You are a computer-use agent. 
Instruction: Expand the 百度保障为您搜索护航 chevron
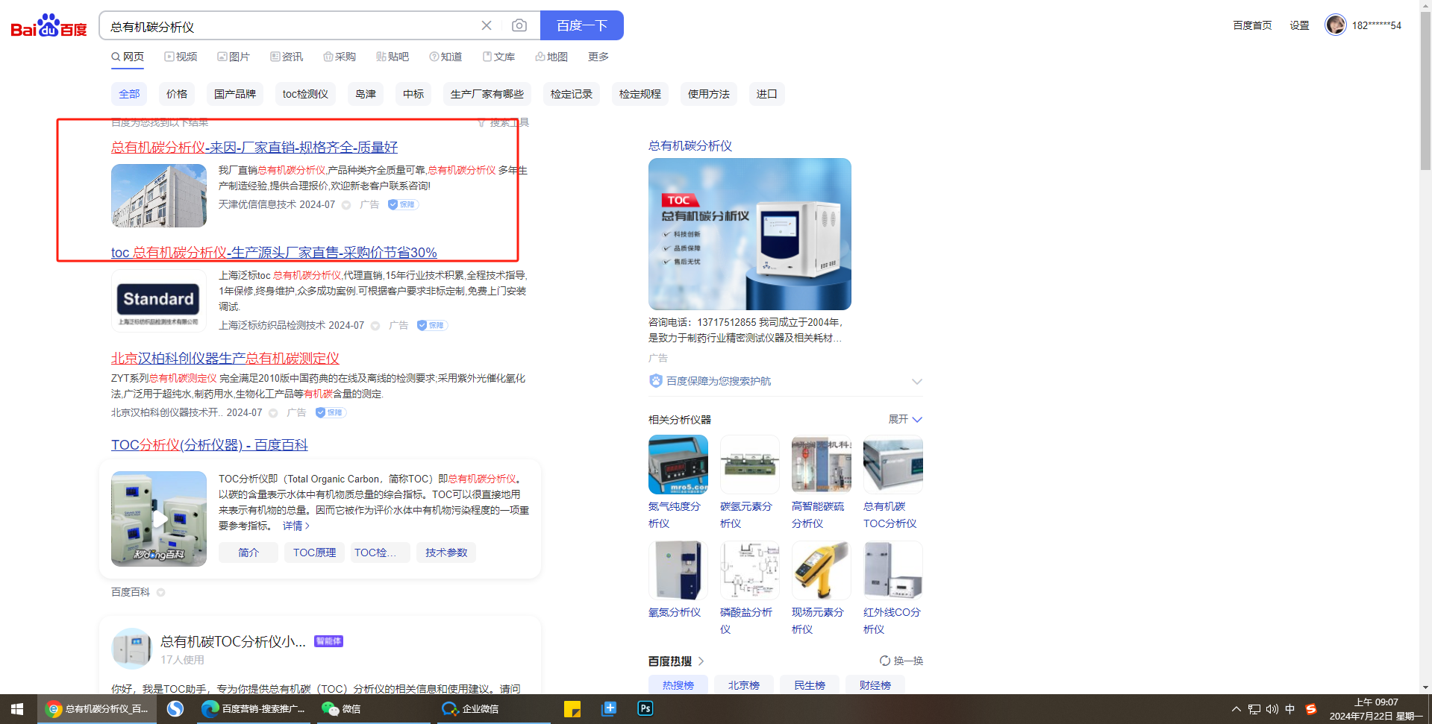point(917,382)
